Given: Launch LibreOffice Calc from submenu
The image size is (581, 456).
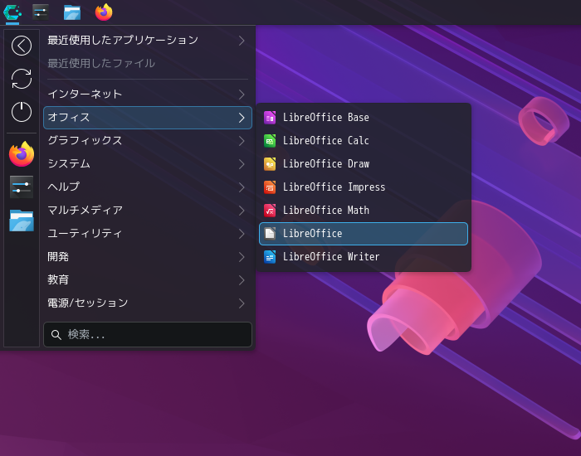Looking at the screenshot, I should 364,141.
